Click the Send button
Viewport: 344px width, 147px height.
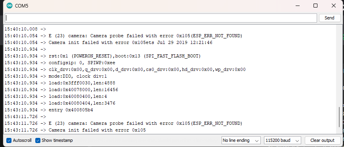(329, 18)
